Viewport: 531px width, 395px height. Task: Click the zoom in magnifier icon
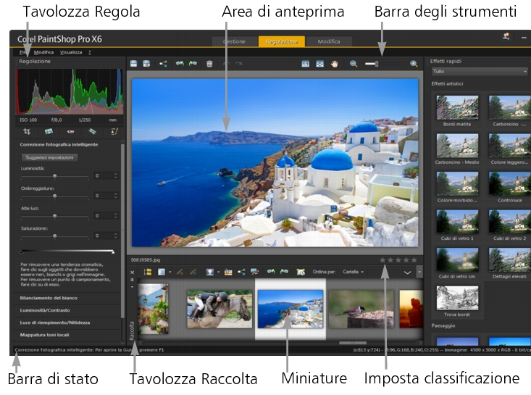[x=414, y=64]
